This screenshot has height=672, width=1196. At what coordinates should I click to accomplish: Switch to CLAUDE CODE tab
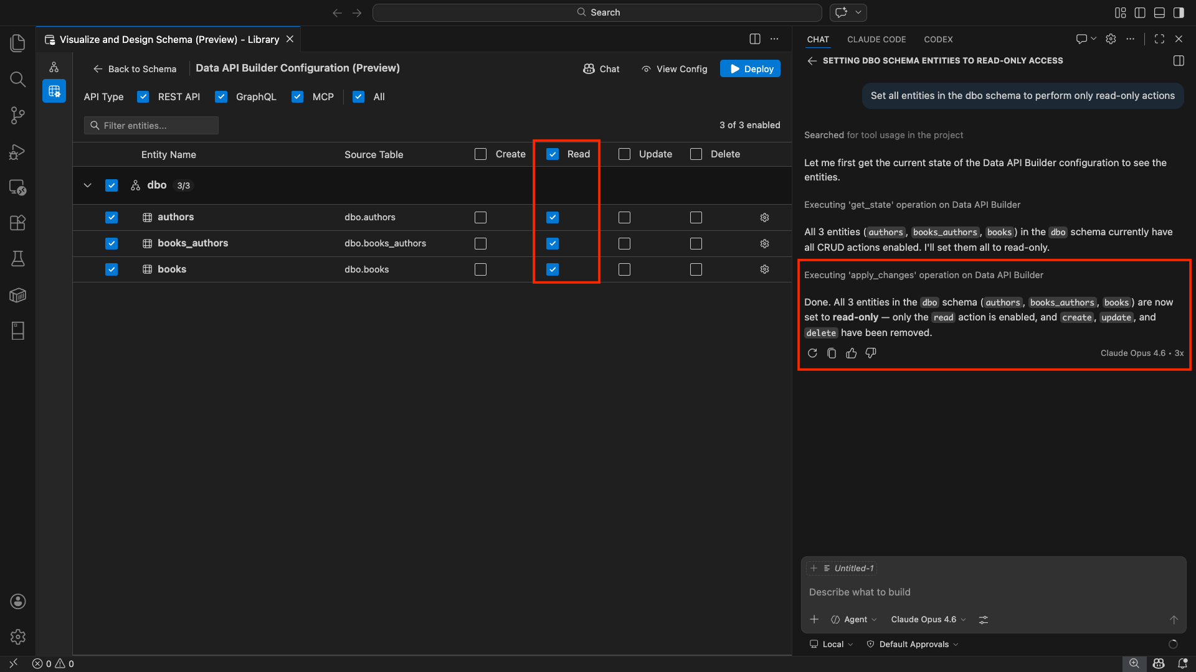[876, 39]
